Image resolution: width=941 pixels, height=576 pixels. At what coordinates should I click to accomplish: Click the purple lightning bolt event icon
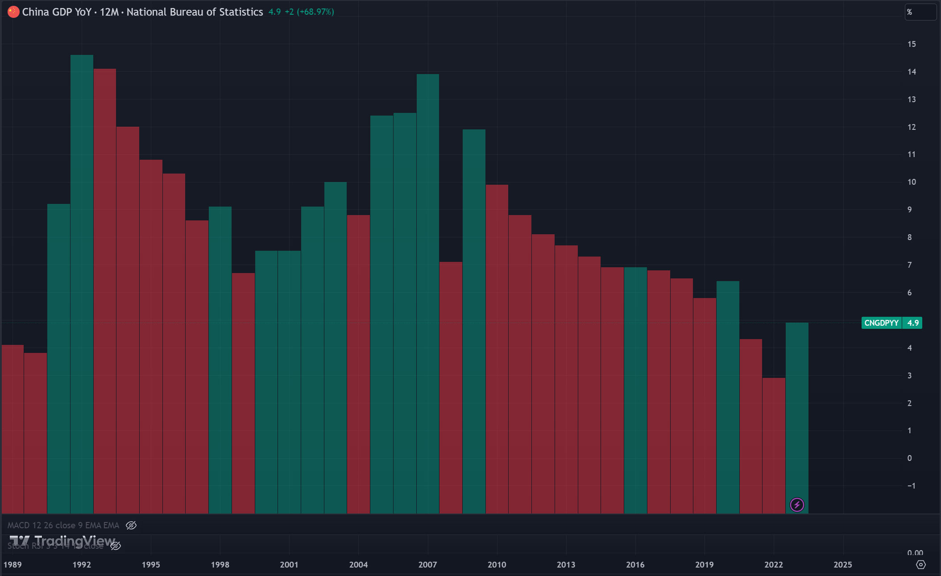pos(797,505)
